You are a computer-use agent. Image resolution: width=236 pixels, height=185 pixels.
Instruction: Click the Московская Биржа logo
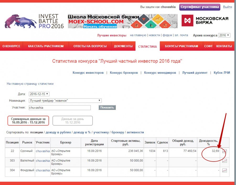(x=205, y=21)
